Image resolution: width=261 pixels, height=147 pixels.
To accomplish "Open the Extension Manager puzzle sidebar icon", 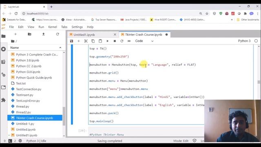I will 4,100.
